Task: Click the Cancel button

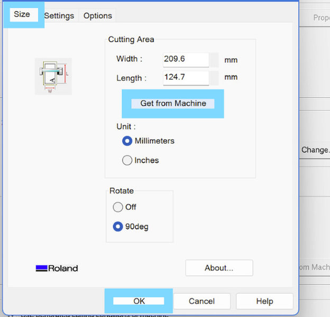Action: coord(201,301)
